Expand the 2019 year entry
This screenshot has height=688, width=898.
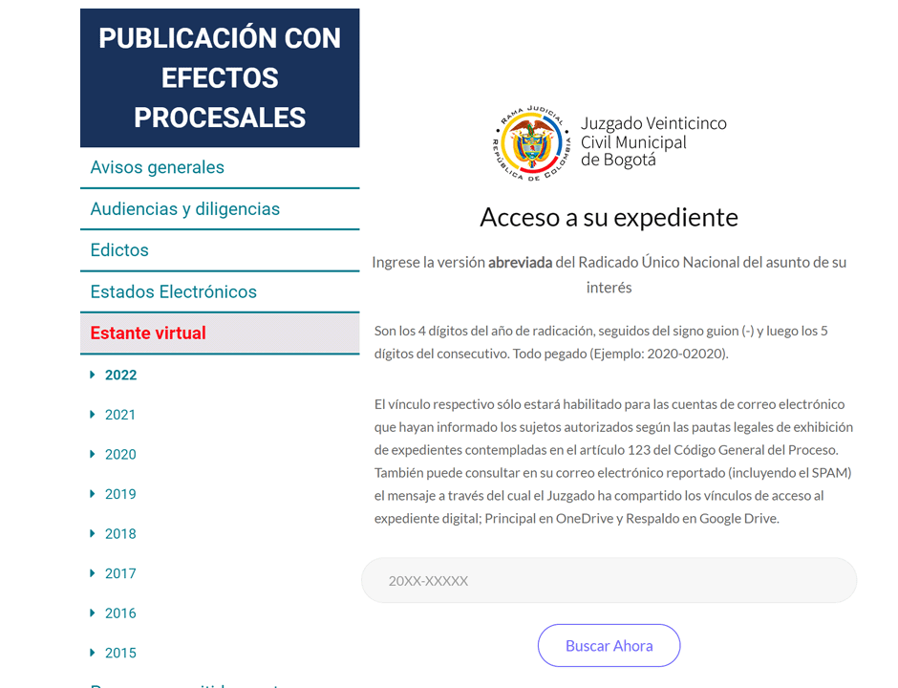pos(120,494)
